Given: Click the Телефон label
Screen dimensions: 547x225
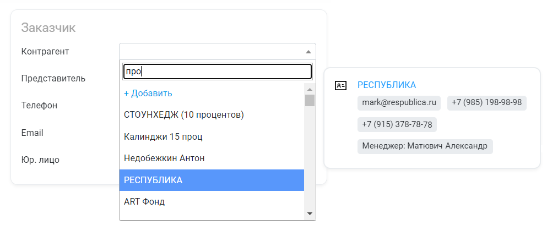Looking at the screenshot, I should (39, 106).
